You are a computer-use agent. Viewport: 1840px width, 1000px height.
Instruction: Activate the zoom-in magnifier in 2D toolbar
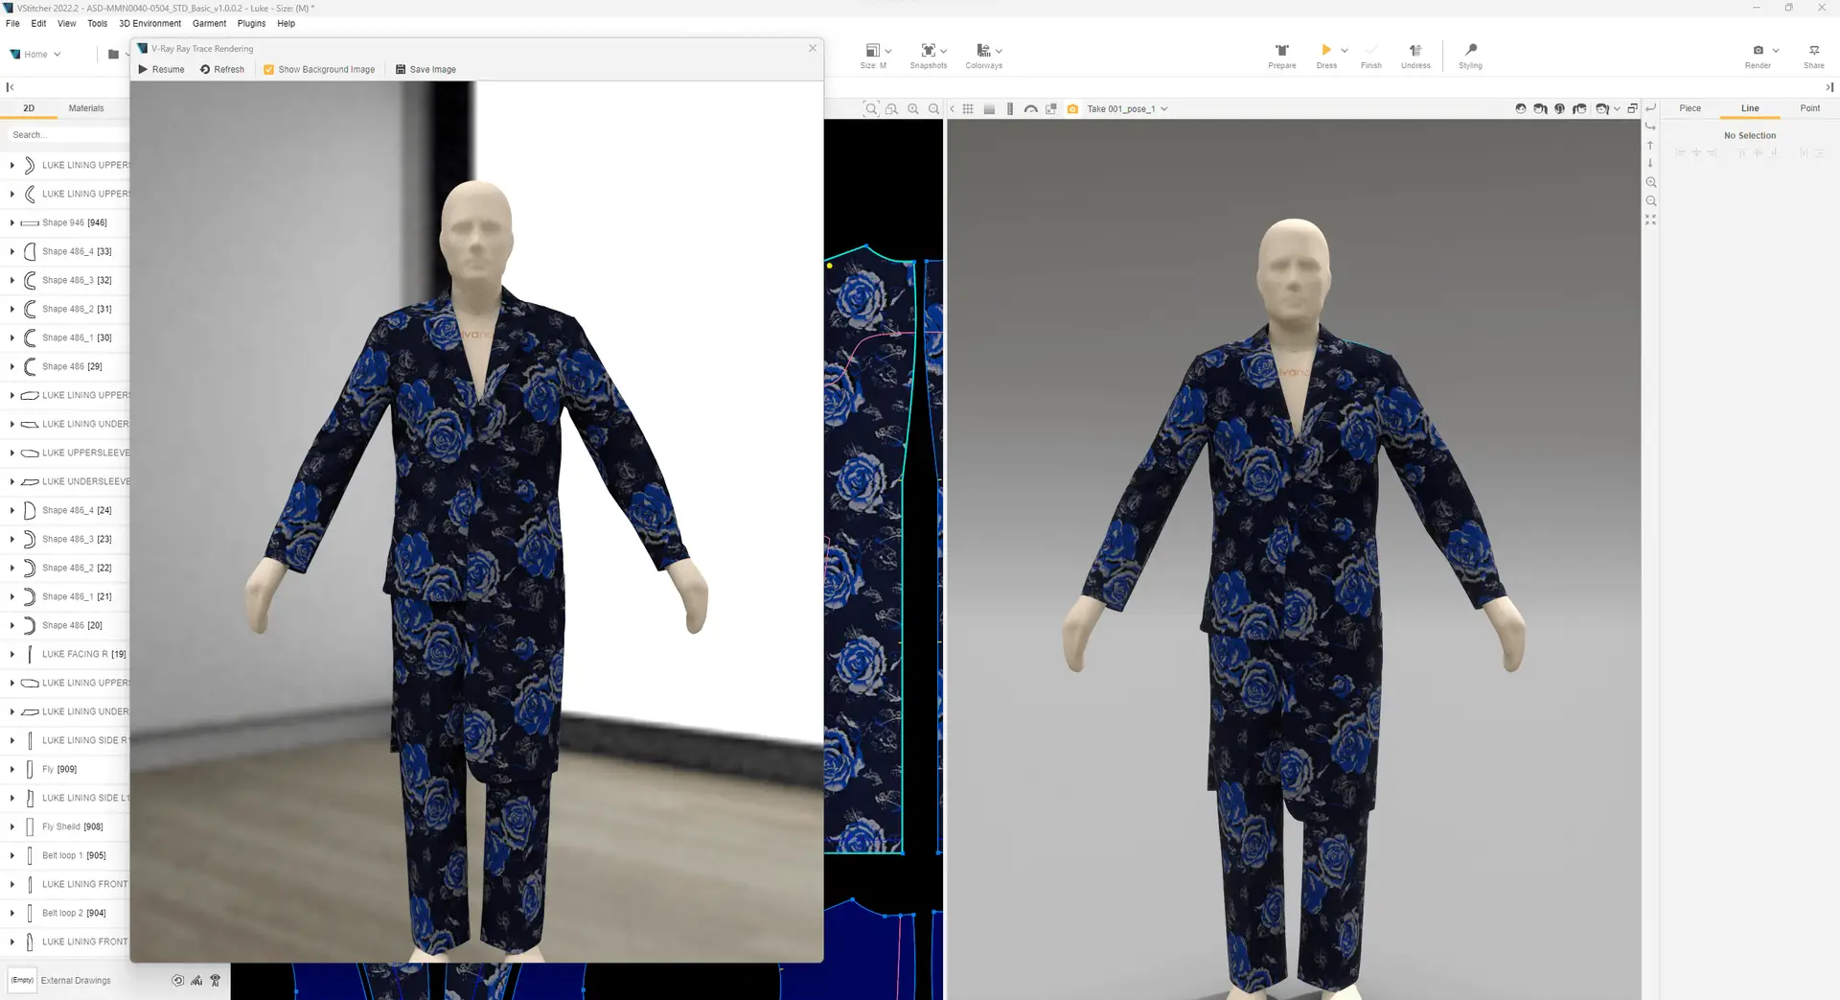tap(912, 108)
